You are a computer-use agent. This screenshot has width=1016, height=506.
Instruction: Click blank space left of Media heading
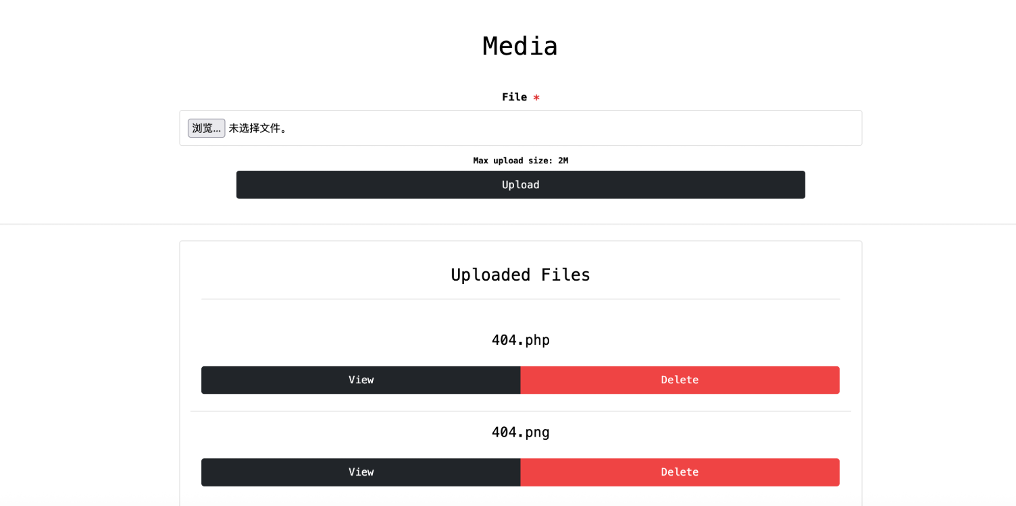tap(270, 46)
